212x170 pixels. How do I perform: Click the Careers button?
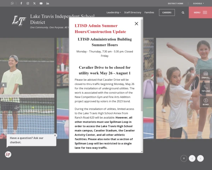tap(167, 12)
